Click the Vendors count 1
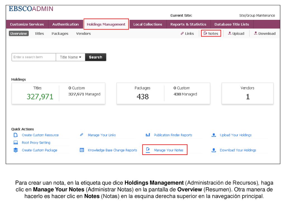 [x=248, y=97]
